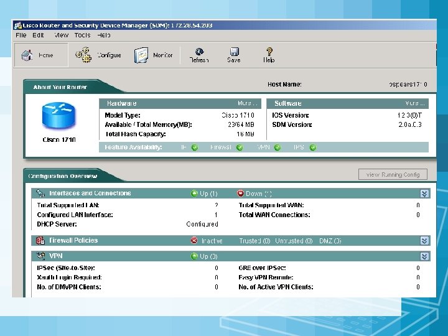Expand the VPN section arrows

click(x=424, y=256)
